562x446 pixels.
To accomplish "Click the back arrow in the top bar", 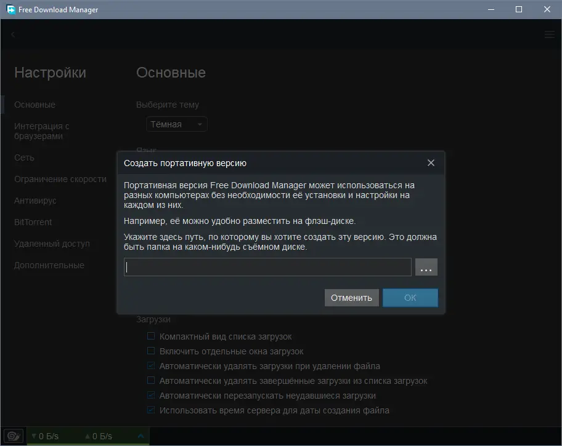I will pyautogui.click(x=13, y=34).
